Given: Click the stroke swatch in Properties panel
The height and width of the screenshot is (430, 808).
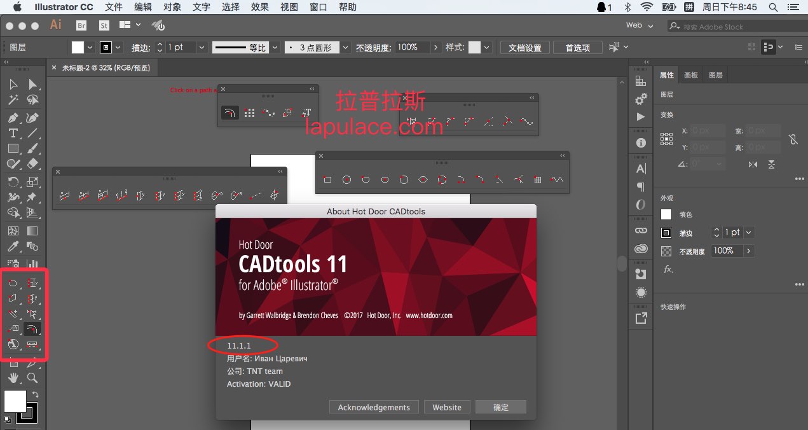Looking at the screenshot, I should [666, 233].
